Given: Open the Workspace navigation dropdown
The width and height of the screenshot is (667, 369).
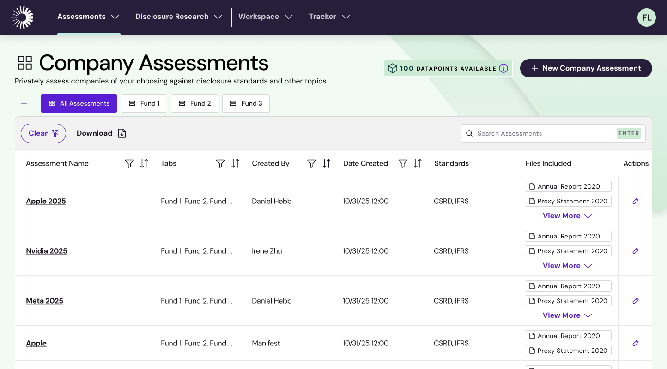Looking at the screenshot, I should click(265, 17).
